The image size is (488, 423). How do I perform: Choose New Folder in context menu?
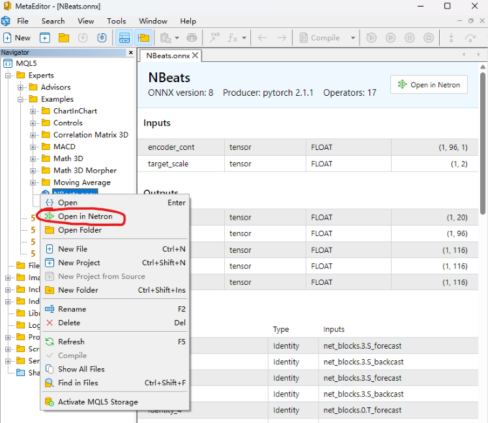tap(115, 290)
